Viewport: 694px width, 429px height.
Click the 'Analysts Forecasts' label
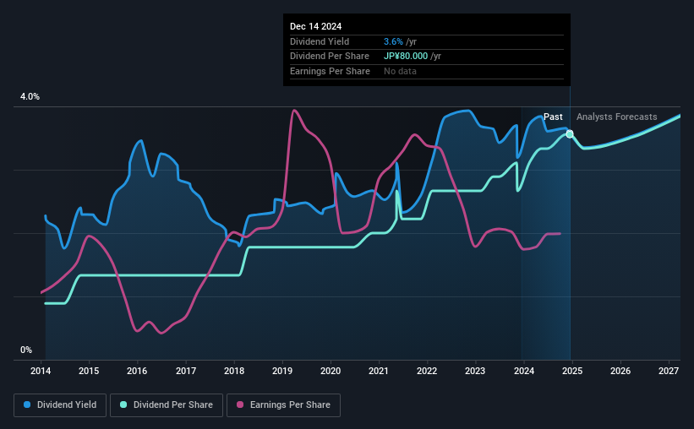[x=616, y=117]
